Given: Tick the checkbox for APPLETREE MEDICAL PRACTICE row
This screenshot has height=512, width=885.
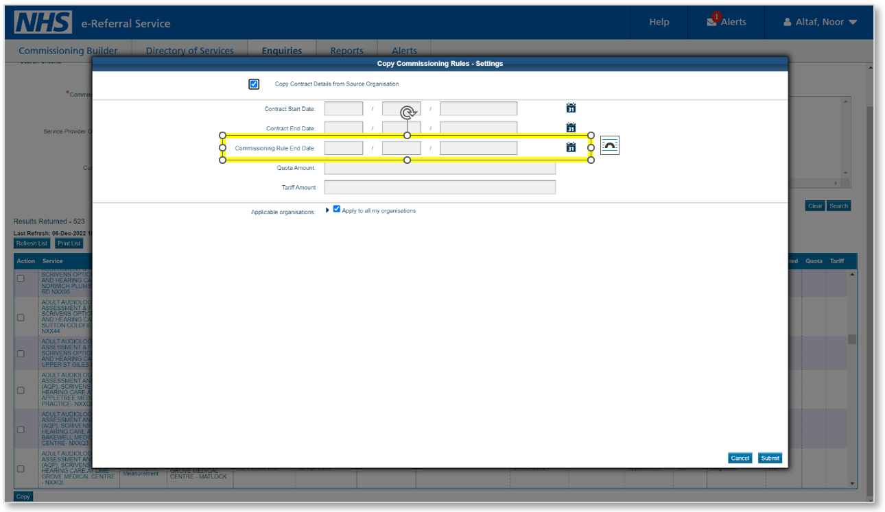Looking at the screenshot, I should (21, 390).
